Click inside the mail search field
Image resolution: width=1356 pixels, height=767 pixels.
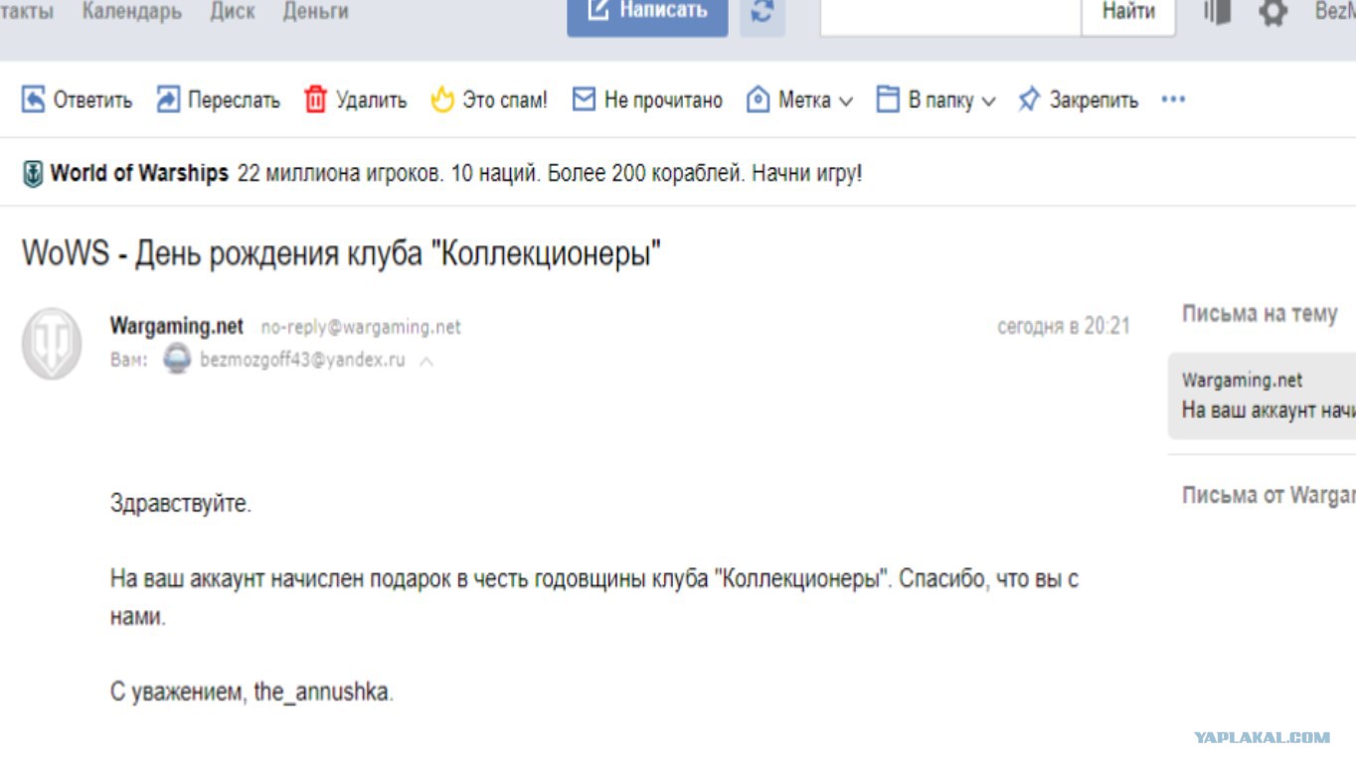click(x=950, y=14)
